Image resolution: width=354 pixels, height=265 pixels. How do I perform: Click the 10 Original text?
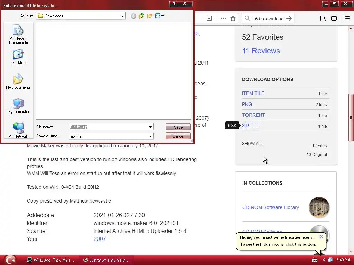coord(317,155)
